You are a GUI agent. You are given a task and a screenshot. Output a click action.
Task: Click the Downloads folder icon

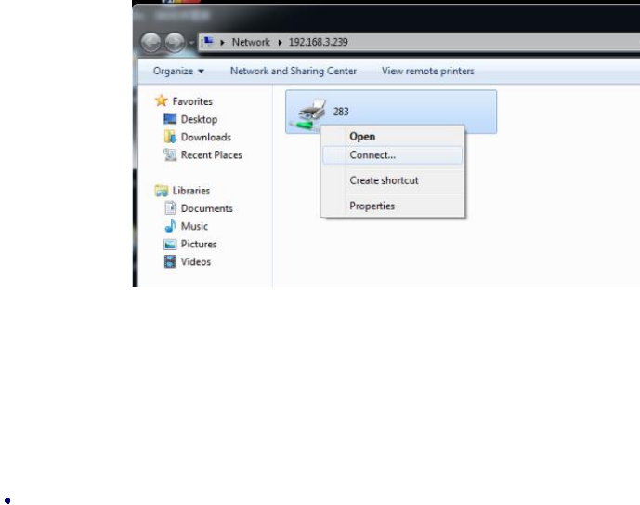coord(170,137)
